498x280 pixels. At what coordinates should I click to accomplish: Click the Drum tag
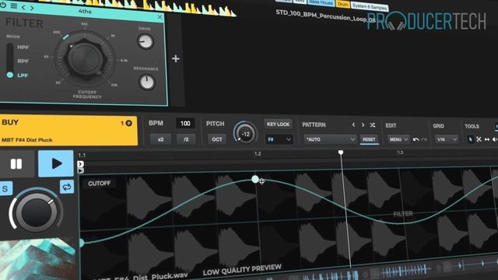[x=342, y=4]
